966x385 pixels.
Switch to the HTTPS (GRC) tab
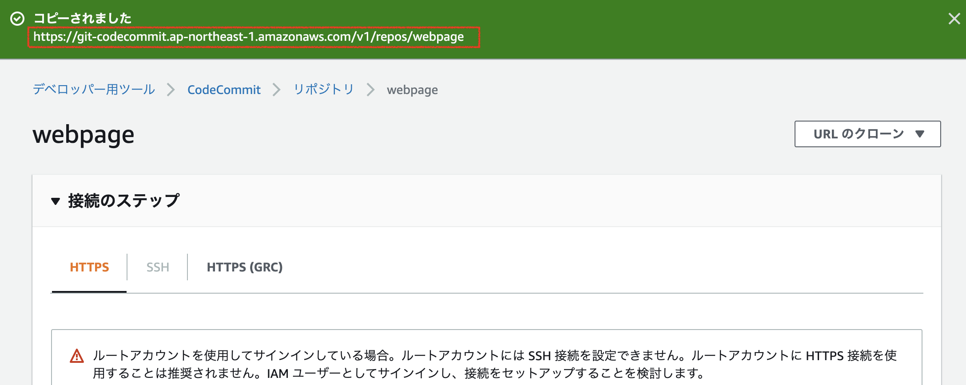pyautogui.click(x=245, y=267)
